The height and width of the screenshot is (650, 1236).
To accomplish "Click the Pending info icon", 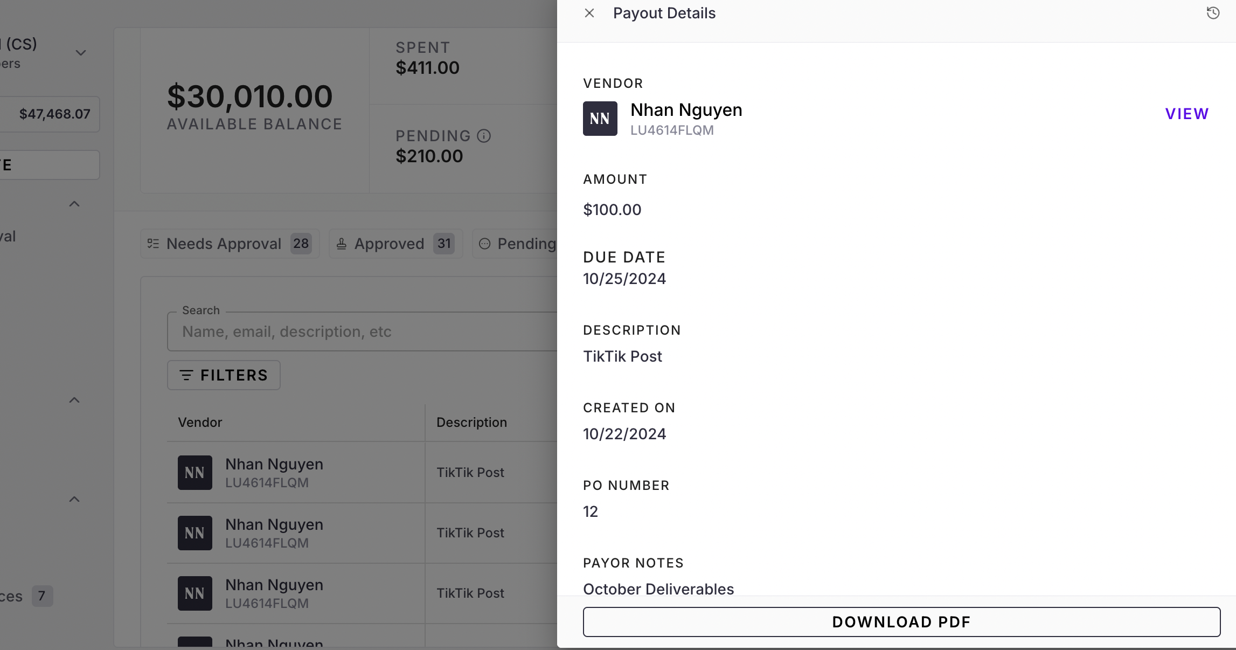I will tap(484, 136).
